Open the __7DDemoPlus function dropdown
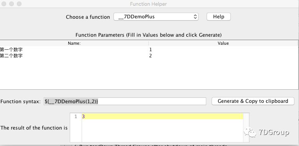Image resolution: width=299 pixels, height=146 pixels. click(156, 17)
